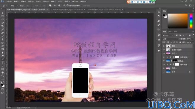
Task: Open the Actions panel play icon
Action: 159,51
